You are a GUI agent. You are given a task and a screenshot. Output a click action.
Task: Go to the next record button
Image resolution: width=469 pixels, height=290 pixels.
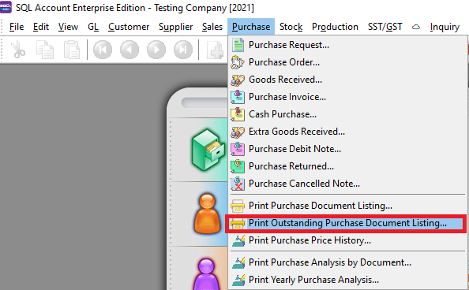coord(156,50)
